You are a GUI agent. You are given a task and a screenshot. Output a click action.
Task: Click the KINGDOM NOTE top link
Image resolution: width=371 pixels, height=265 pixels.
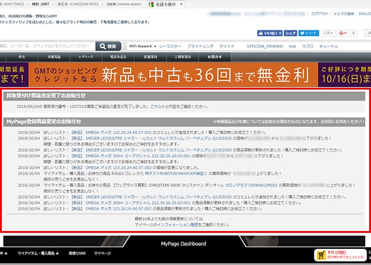point(78,4)
